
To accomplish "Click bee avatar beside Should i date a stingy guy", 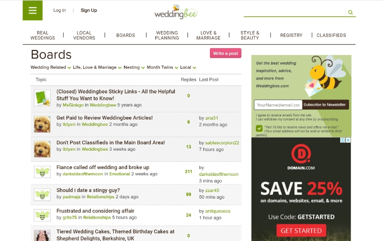I will coord(42,194).
